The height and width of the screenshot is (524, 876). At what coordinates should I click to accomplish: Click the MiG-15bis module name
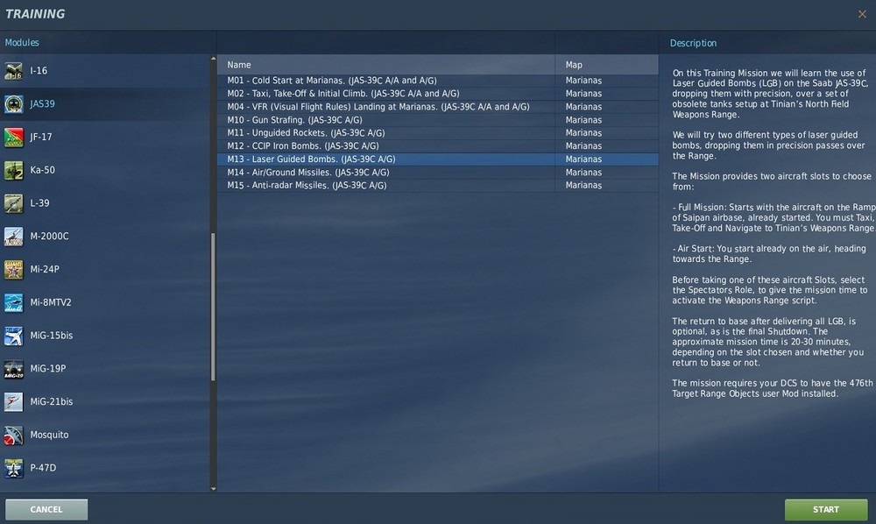point(52,336)
